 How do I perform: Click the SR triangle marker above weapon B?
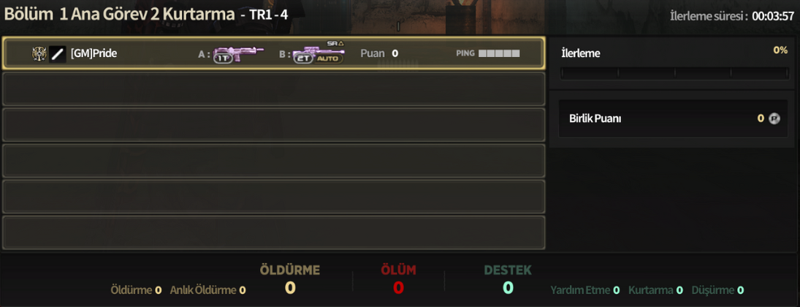coord(335,43)
